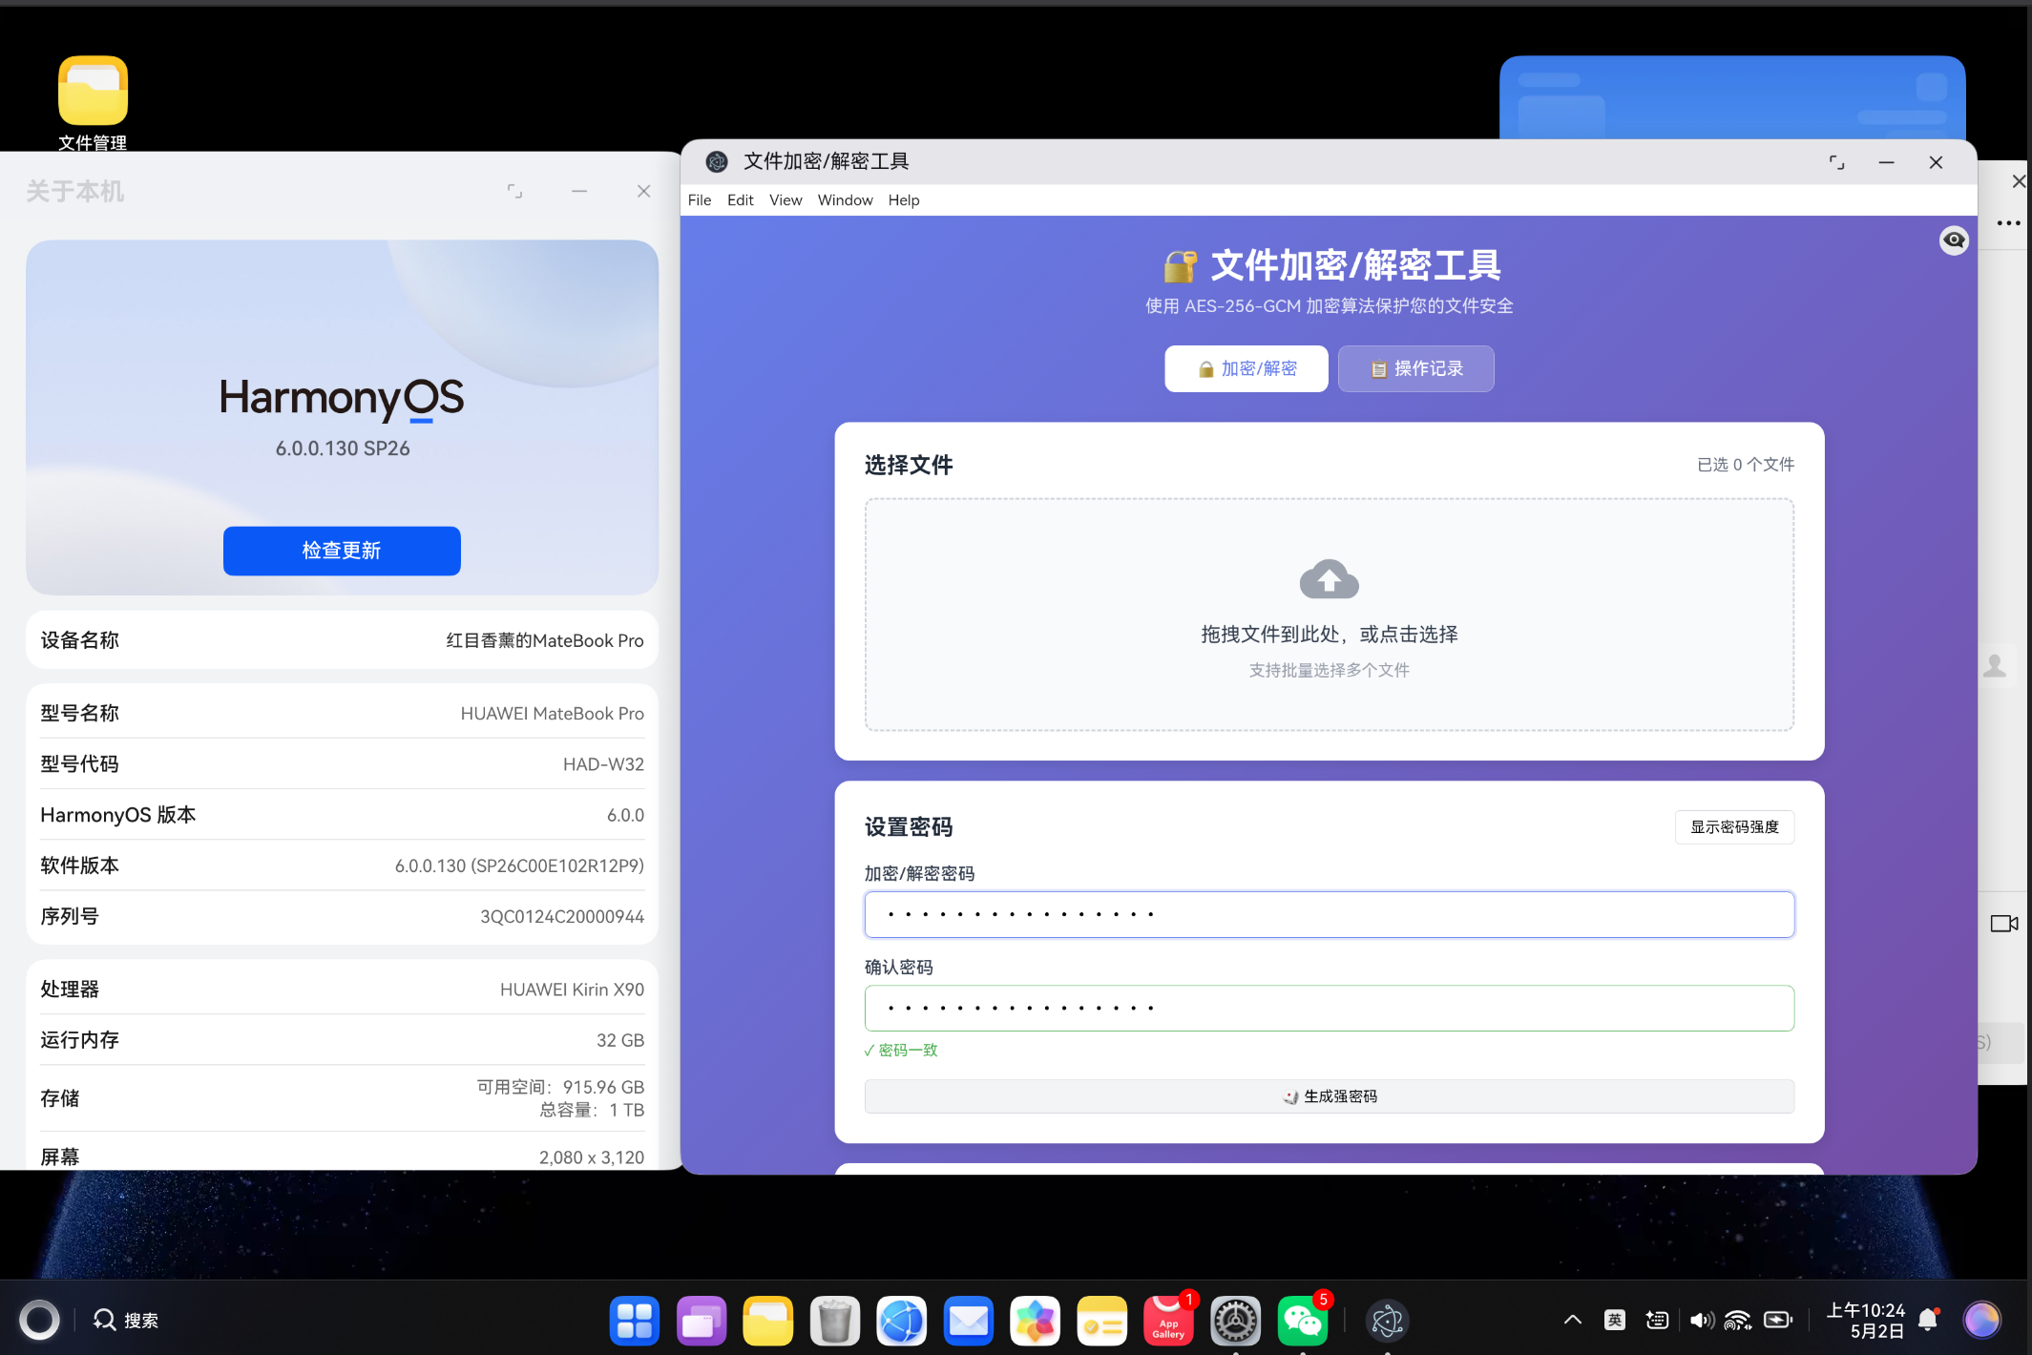
Task: Click the contact avatar in background window
Action: (1995, 665)
